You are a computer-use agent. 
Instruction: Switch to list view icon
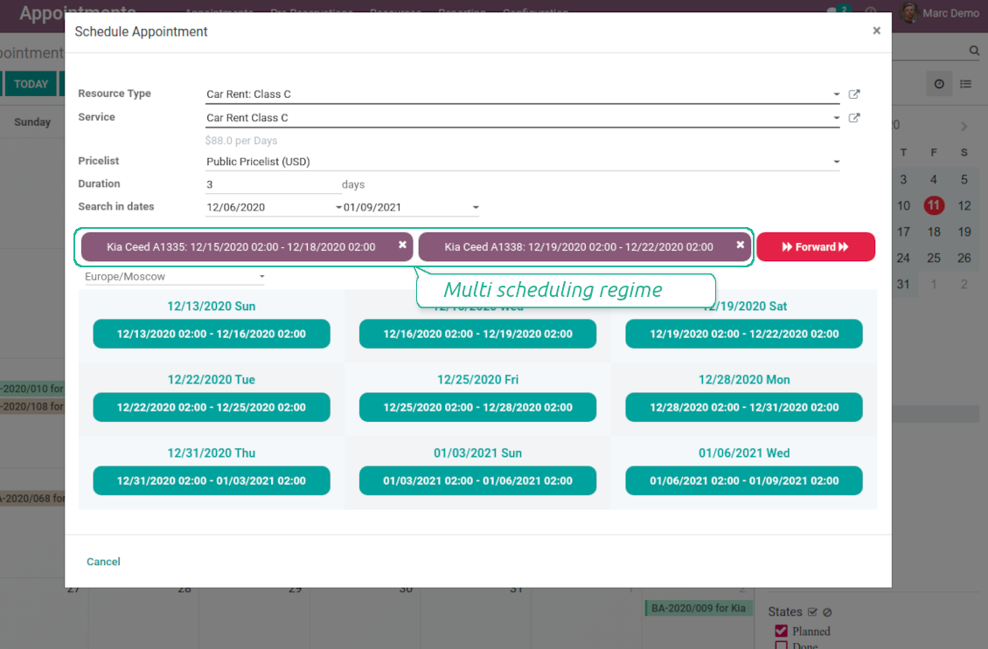(x=965, y=84)
